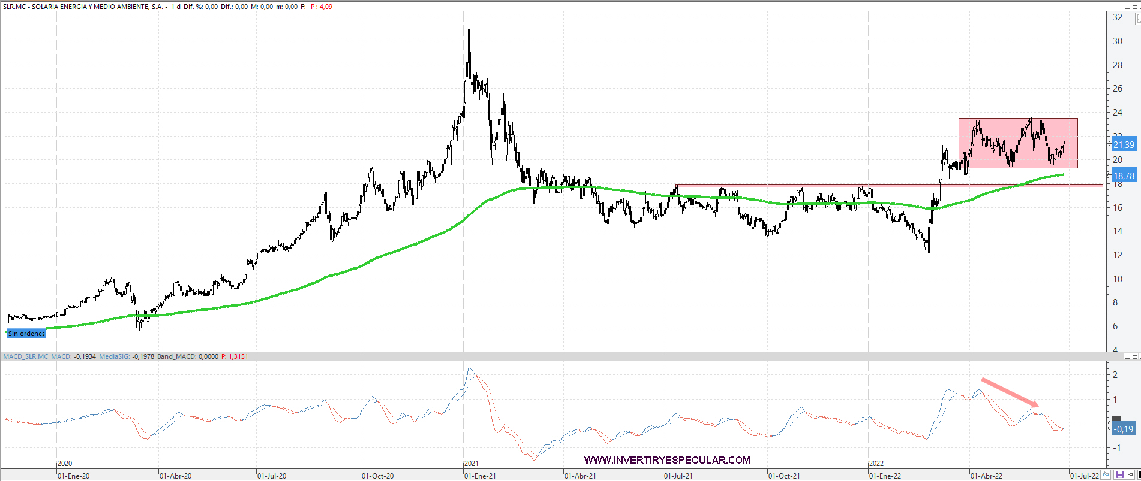Click the purple save icon in bottom bar

coord(1119,475)
